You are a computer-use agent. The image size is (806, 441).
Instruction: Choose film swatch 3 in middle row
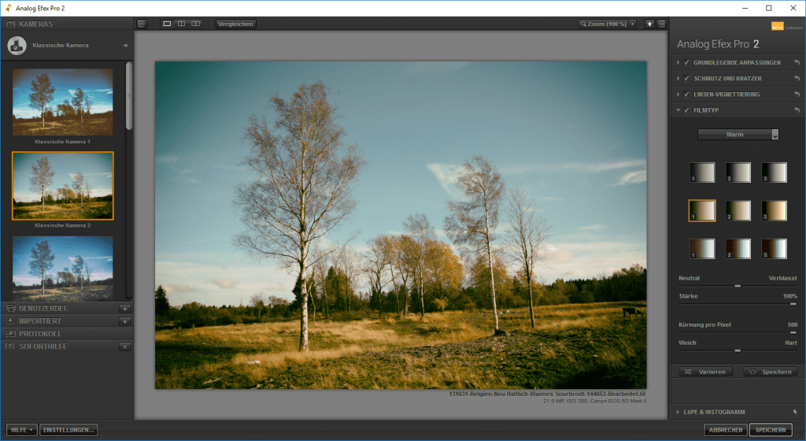(775, 211)
